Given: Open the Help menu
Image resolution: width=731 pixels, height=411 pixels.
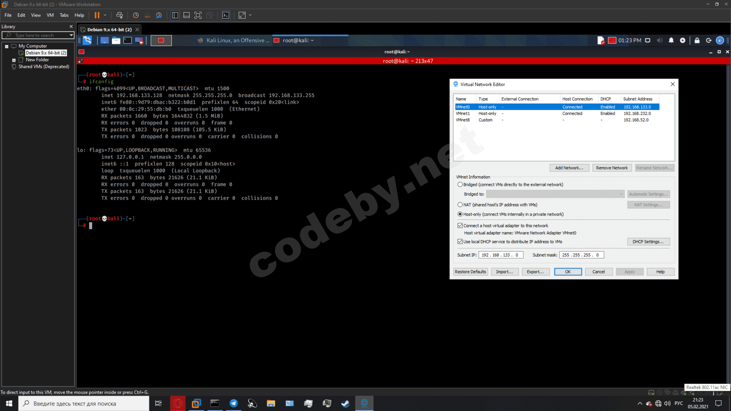Looking at the screenshot, I should [x=79, y=15].
